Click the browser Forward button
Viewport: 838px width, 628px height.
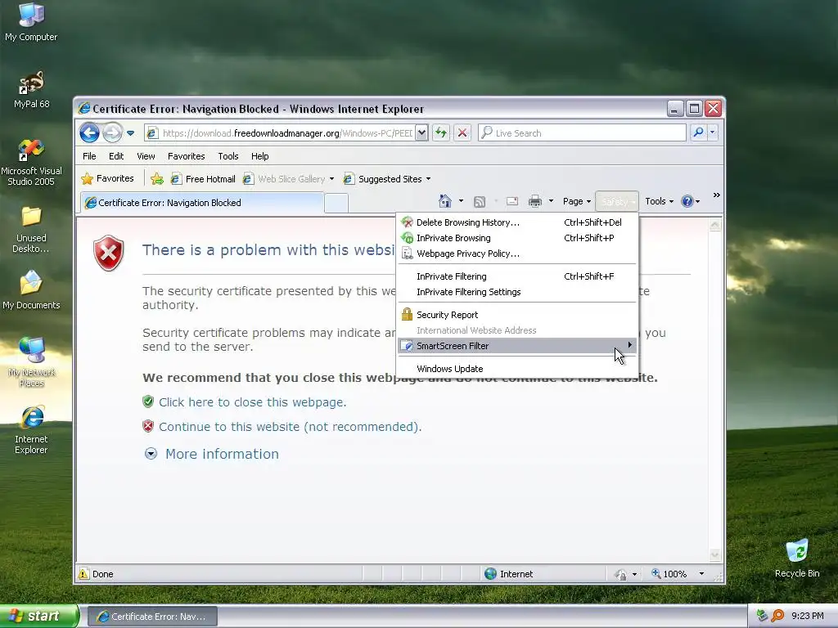click(x=112, y=133)
